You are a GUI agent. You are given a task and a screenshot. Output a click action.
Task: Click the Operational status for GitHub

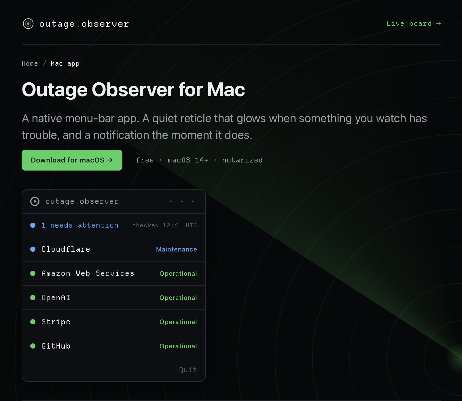pos(178,346)
